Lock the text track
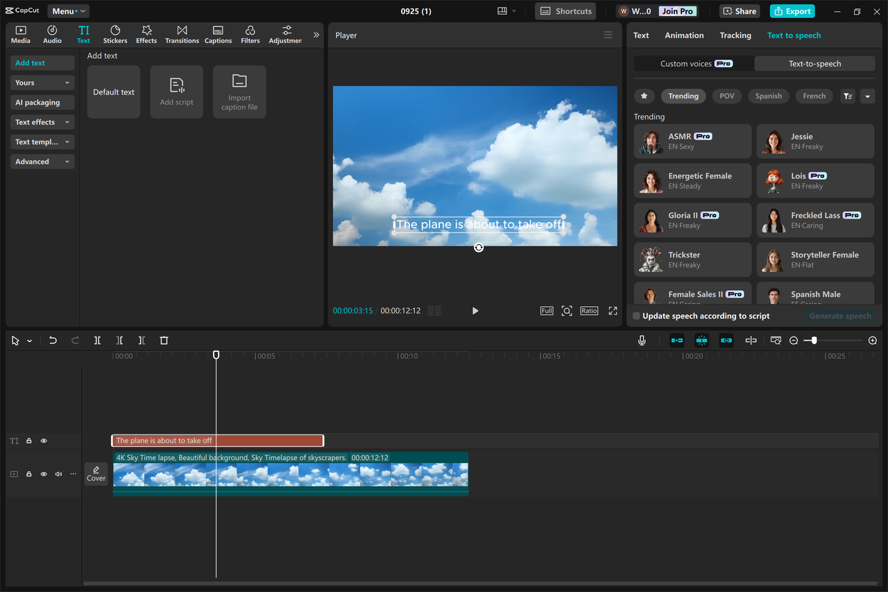 point(28,440)
